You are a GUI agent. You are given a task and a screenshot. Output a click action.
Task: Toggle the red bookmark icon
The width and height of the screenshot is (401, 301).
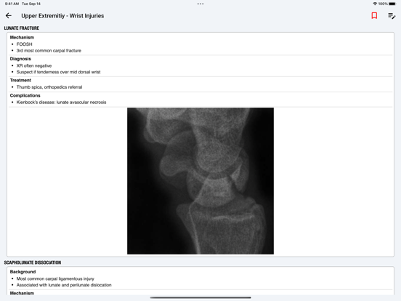pyautogui.click(x=374, y=15)
